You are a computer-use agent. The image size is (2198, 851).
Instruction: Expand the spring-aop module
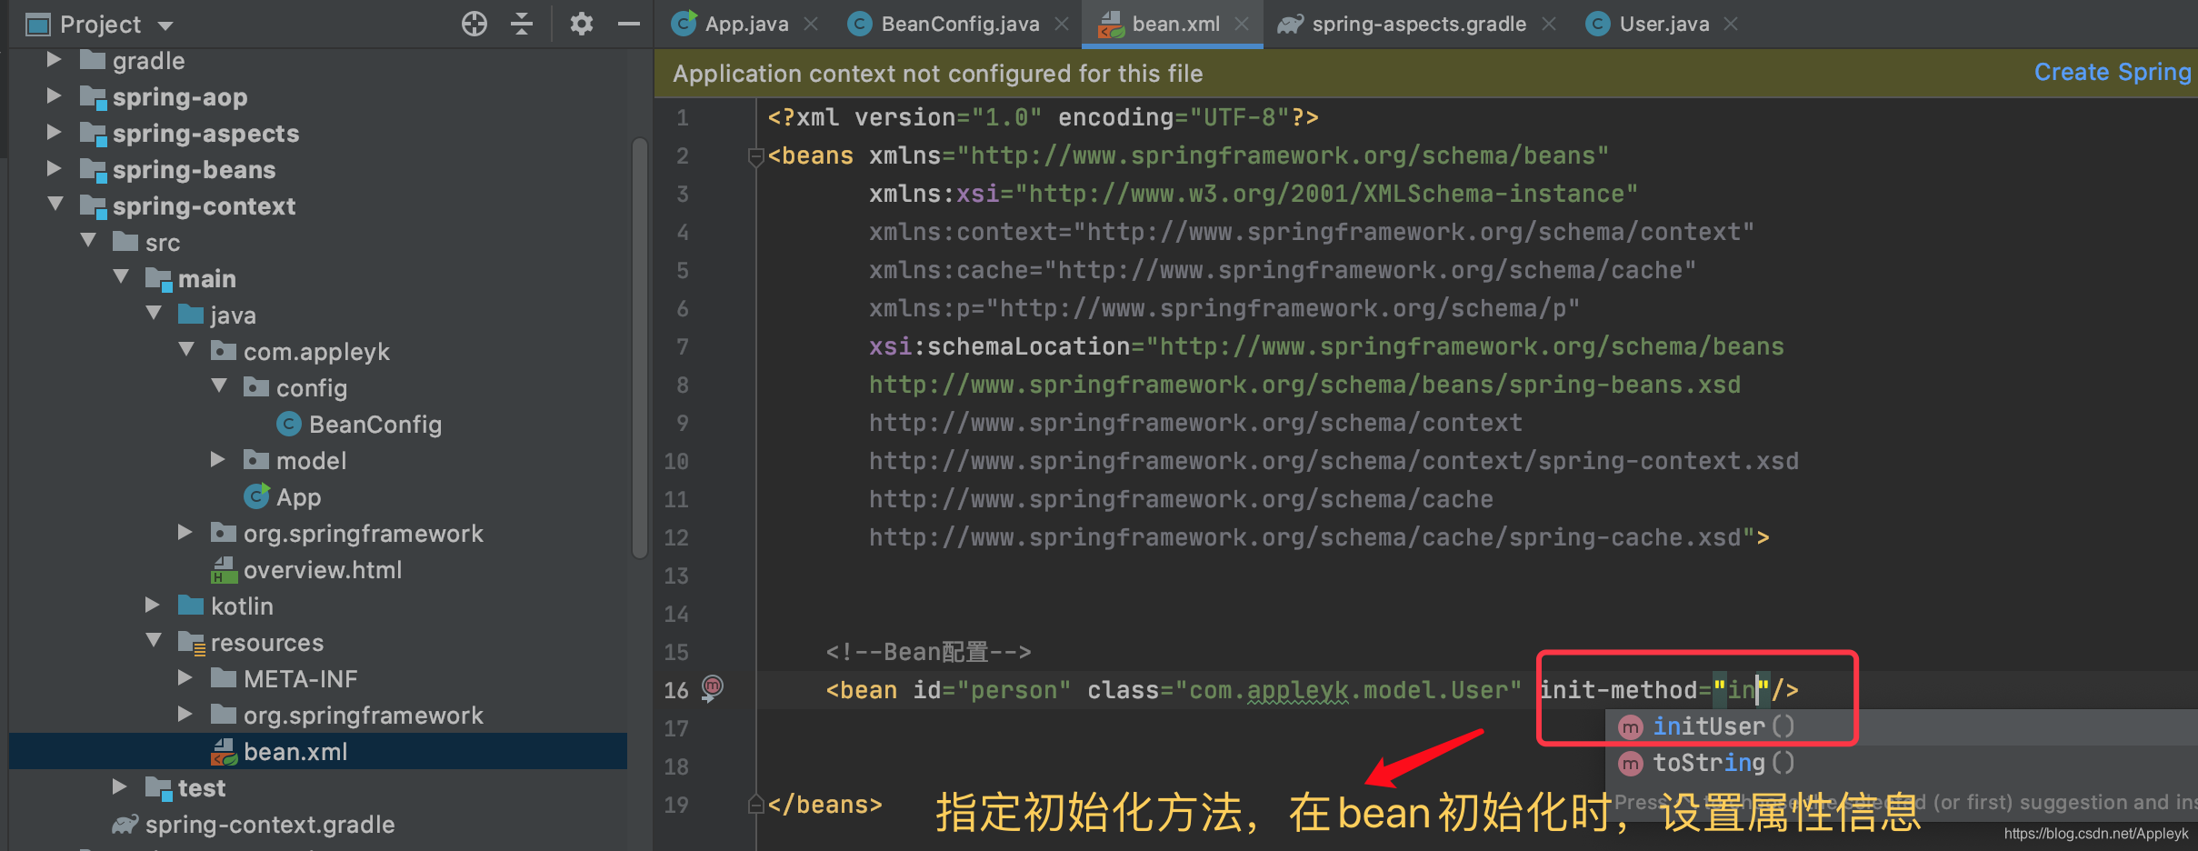54,95
